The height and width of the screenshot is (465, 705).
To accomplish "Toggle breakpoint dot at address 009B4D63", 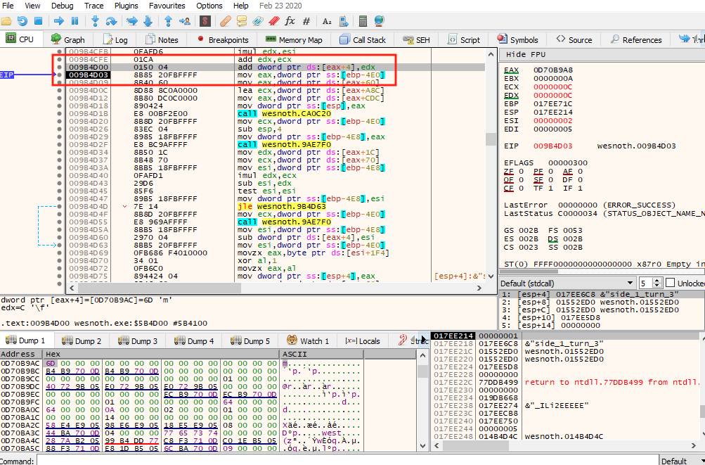I will (x=59, y=245).
